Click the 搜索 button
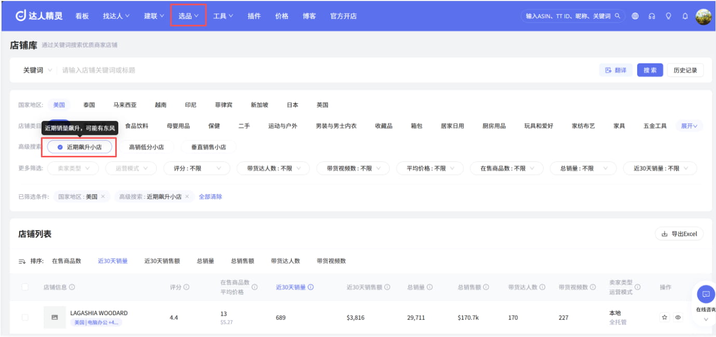The width and height of the screenshot is (716, 337). coord(650,70)
